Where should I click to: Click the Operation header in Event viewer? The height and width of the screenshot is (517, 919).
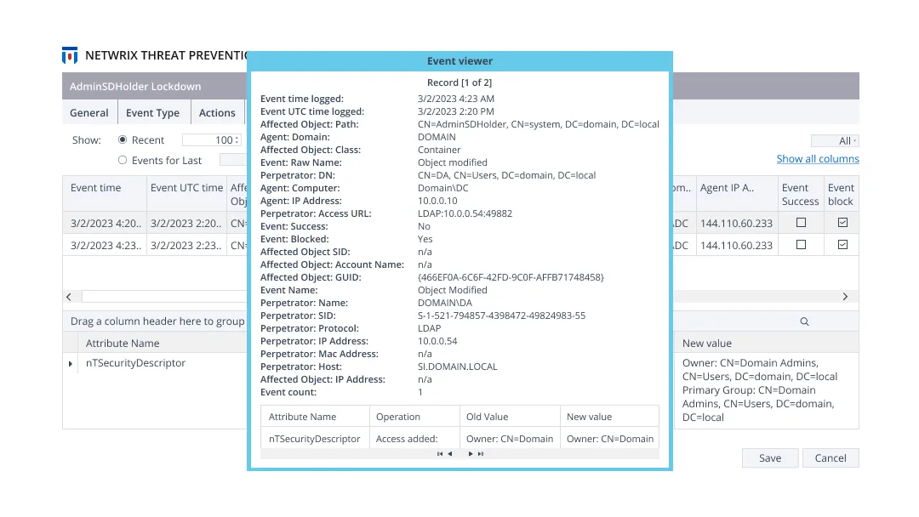(x=414, y=417)
